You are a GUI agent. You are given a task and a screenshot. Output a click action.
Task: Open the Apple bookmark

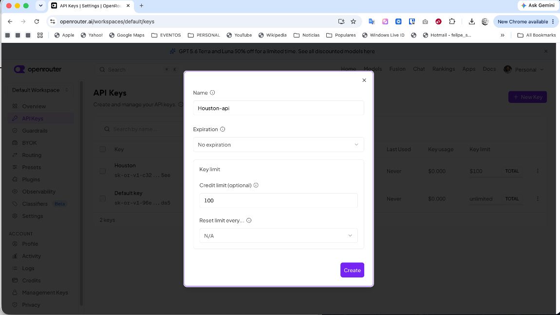64,35
